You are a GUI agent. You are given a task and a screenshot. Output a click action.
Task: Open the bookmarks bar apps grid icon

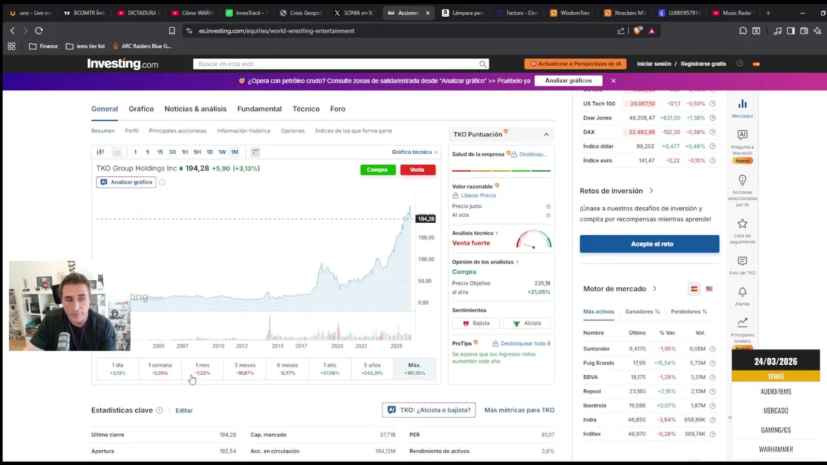click(x=11, y=46)
